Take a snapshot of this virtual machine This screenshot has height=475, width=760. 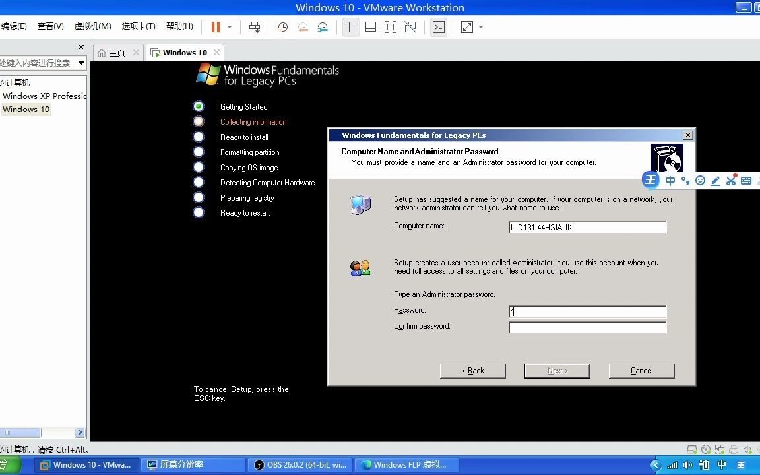click(x=282, y=27)
